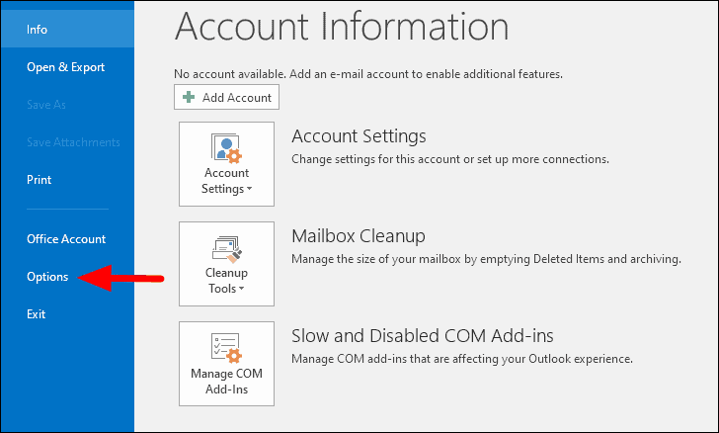Open Office Account page

click(x=66, y=239)
